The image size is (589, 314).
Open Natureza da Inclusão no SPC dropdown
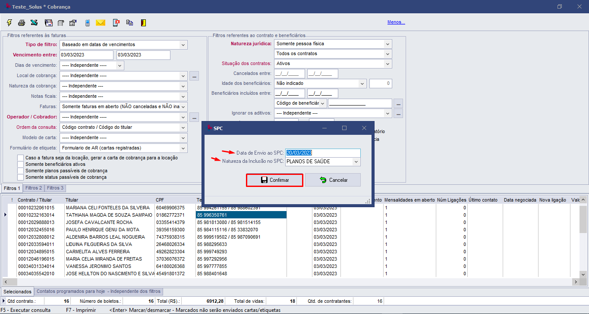click(356, 162)
